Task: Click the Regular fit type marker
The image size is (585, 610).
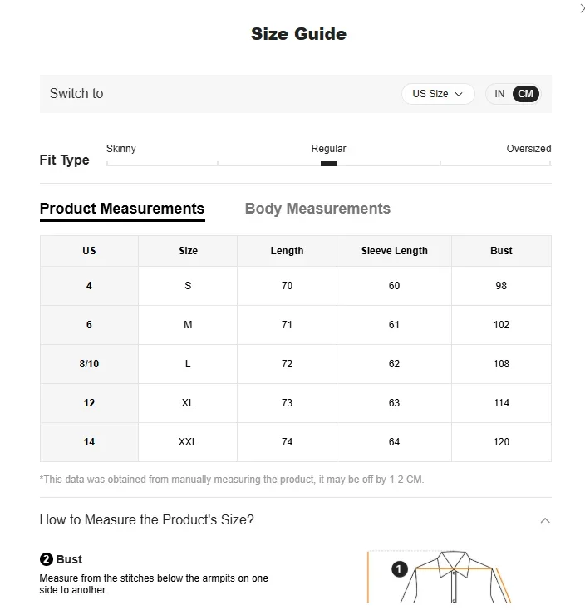Action: coord(329,163)
